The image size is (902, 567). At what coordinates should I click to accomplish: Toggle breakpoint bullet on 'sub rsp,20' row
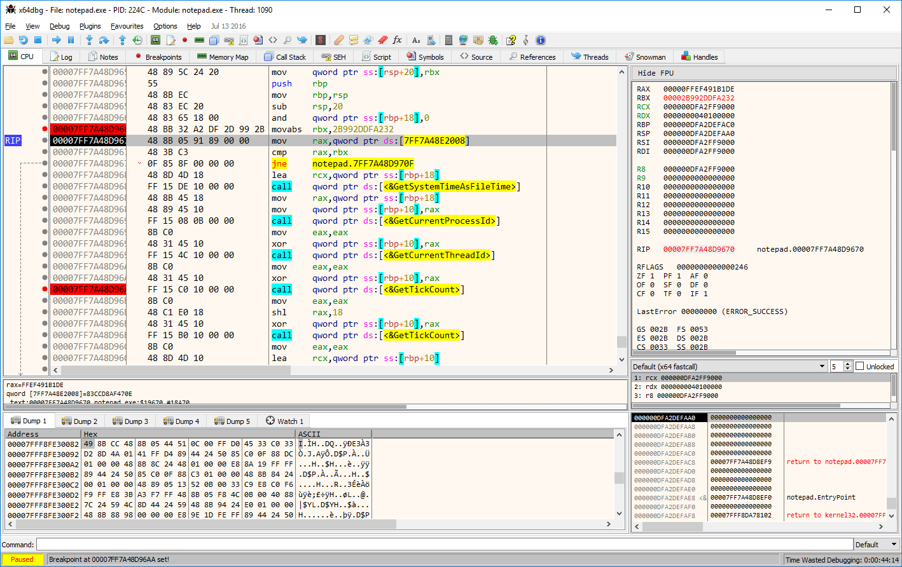[x=45, y=106]
